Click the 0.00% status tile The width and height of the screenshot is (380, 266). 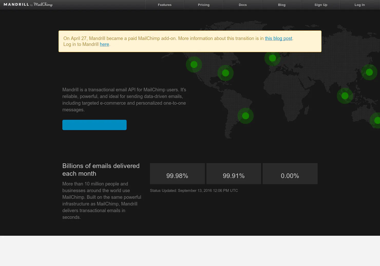[x=290, y=174]
